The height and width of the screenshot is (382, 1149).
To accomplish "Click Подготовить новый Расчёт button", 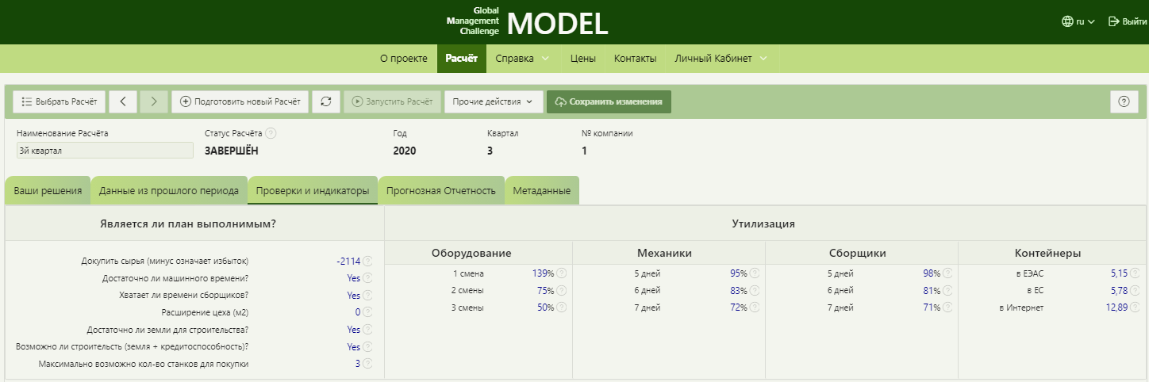I will tap(240, 101).
